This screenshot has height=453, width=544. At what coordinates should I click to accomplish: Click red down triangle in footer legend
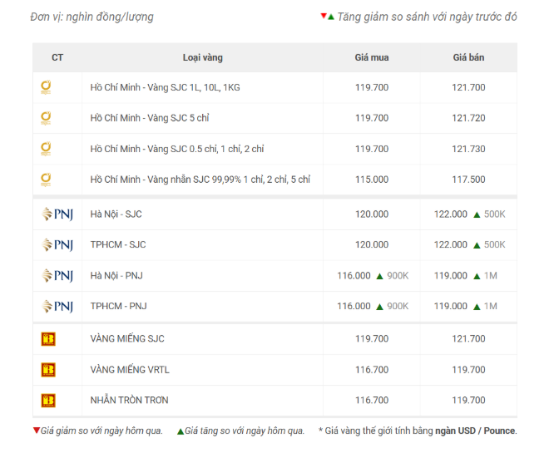pos(36,431)
